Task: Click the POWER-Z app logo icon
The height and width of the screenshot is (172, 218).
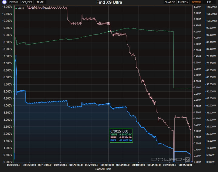Action: click(5, 2)
